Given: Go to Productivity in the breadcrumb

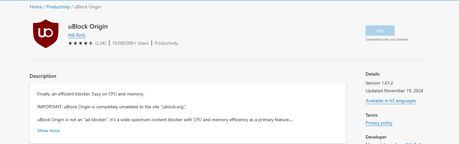Looking at the screenshot, I should click(58, 7).
